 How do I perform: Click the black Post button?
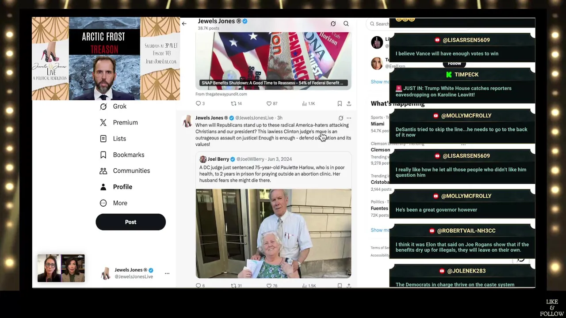point(130,222)
